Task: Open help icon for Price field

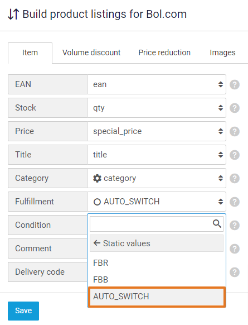Action: [x=235, y=131]
